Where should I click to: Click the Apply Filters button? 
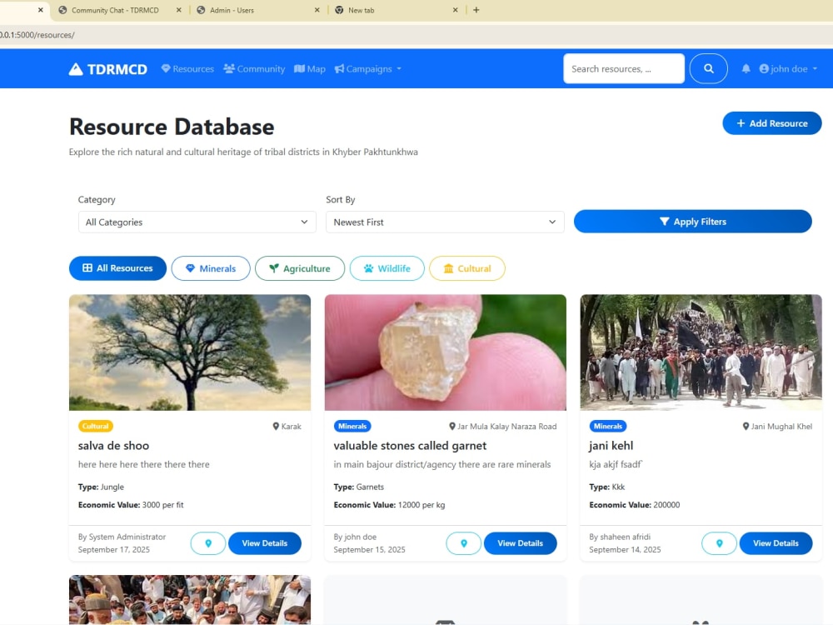(693, 222)
